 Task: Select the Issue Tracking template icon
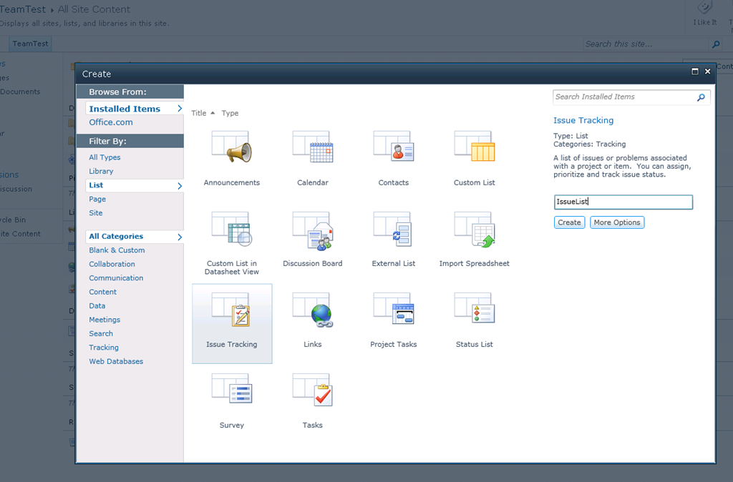point(231,309)
